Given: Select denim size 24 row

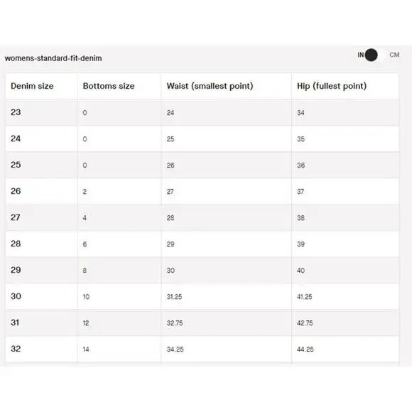Looking at the screenshot, I should [202, 139].
